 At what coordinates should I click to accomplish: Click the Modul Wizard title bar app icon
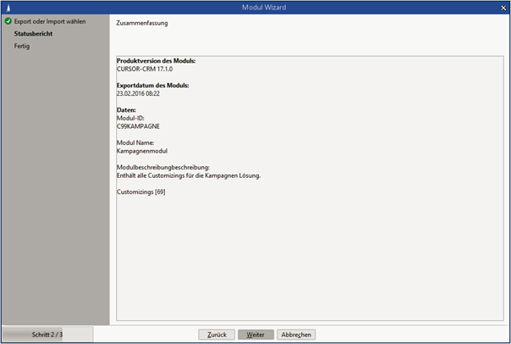(x=8, y=7)
